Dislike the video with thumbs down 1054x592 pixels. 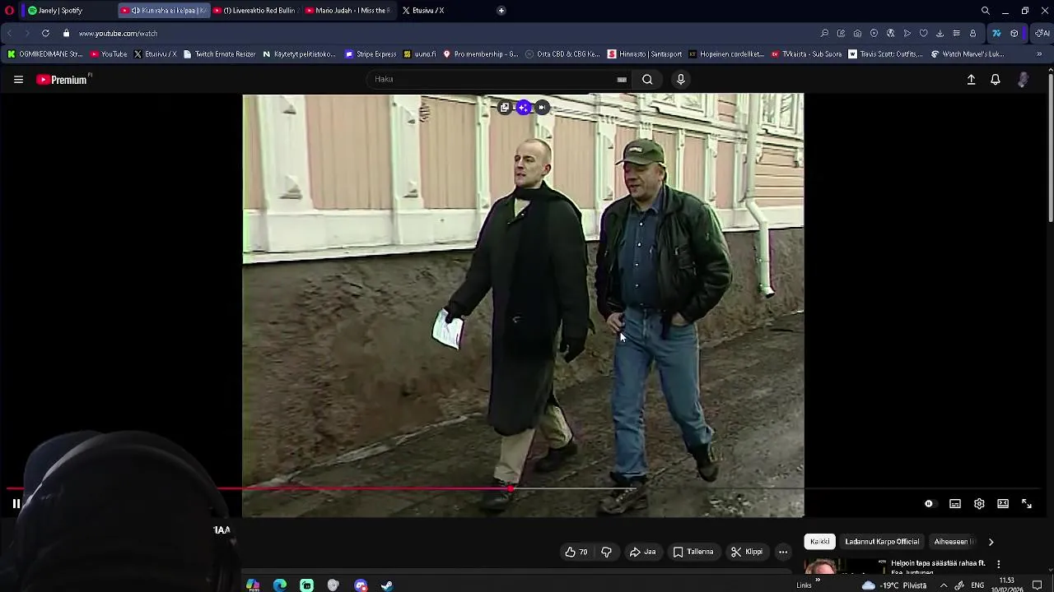click(x=607, y=552)
